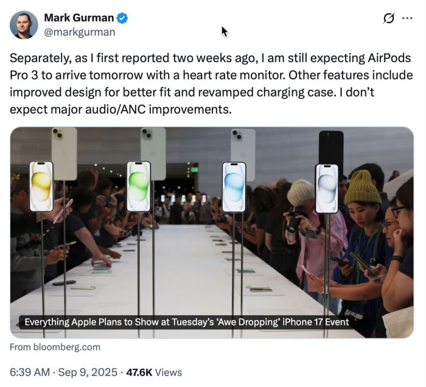Click the yellow iPhone in the article image
This screenshot has height=387, width=426.
click(41, 186)
